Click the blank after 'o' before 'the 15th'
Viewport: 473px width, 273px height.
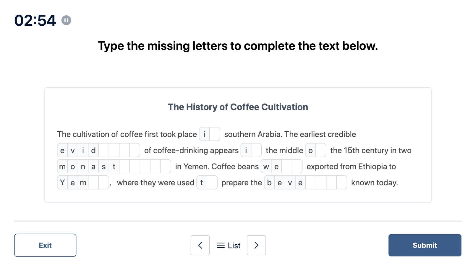pos(321,151)
